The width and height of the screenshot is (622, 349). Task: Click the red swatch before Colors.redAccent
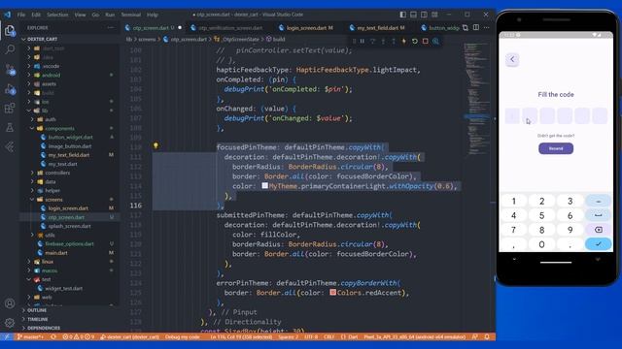click(332, 293)
